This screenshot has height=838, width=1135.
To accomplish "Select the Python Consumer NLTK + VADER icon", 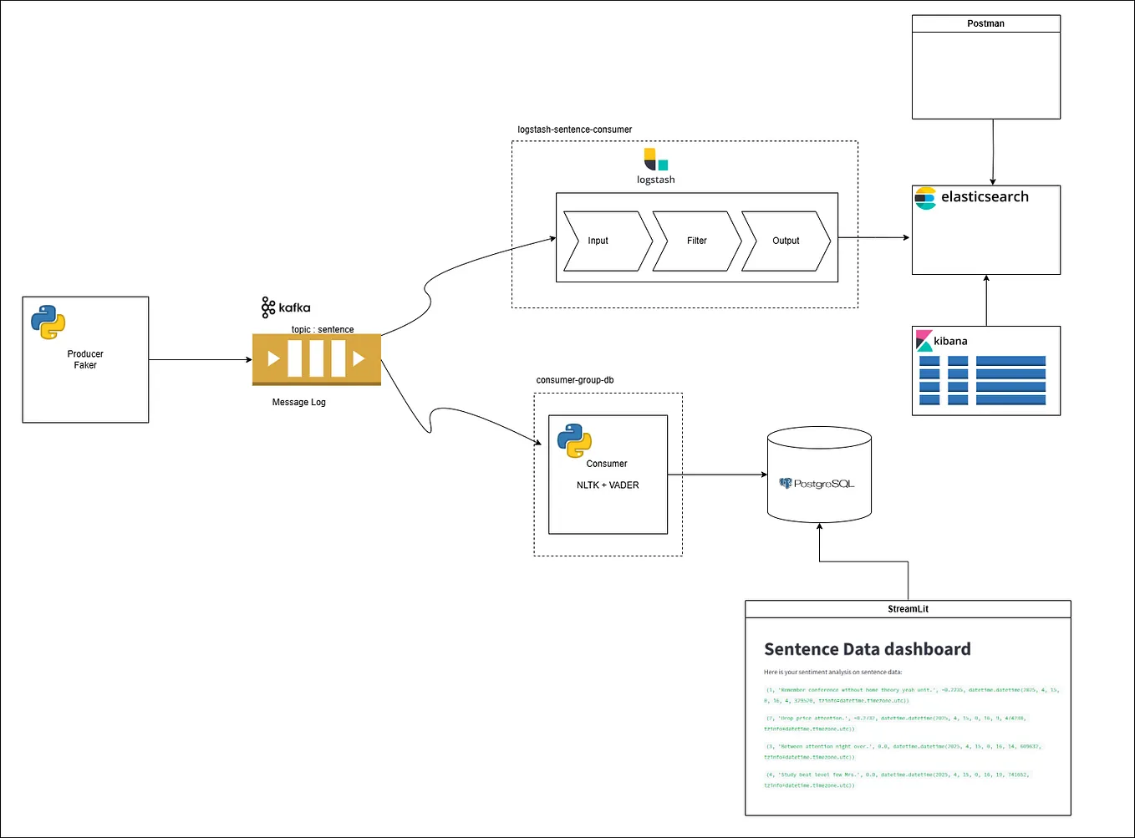I will coord(573,439).
